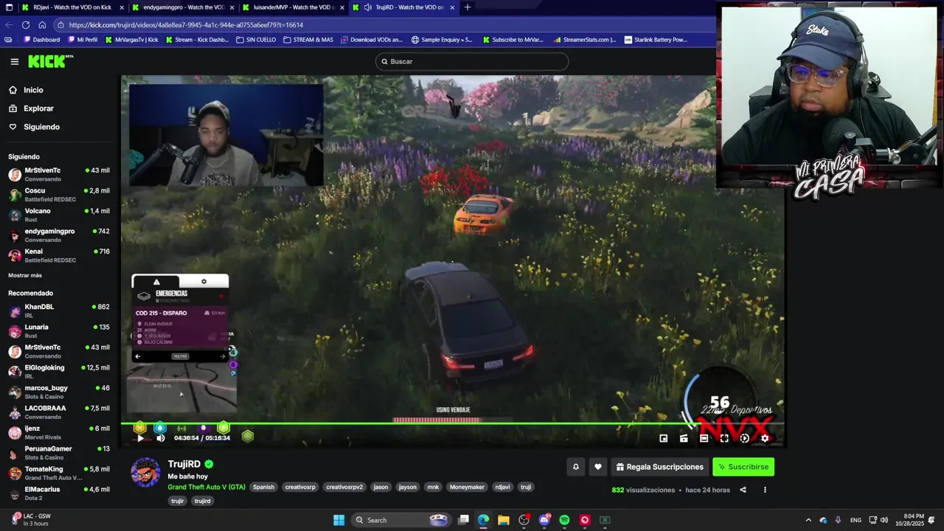Go to Explorar in sidebar

38,108
